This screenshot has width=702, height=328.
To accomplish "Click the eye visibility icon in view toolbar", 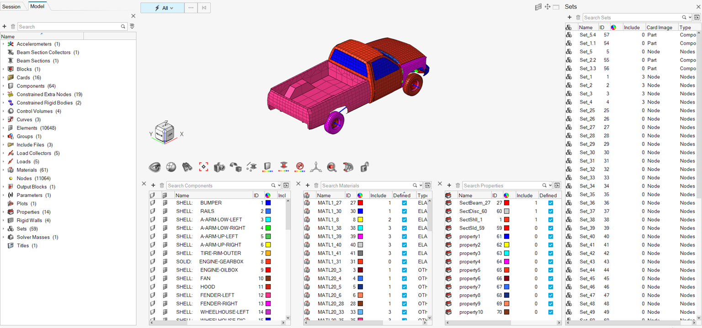I will point(154,167).
